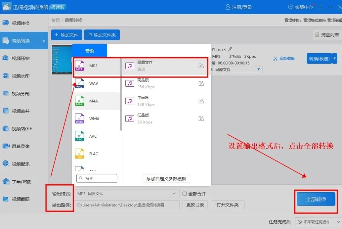The width and height of the screenshot is (342, 229).
Task: Choose M4A format icon
Action: click(x=79, y=101)
